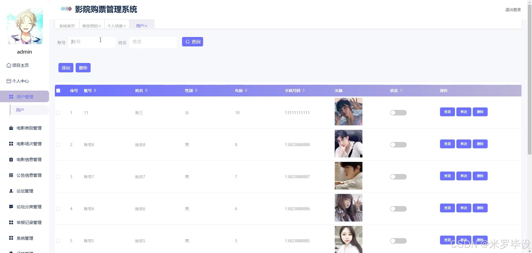
Task: Close the 个人信息 tab with its X
Action: tap(125, 26)
